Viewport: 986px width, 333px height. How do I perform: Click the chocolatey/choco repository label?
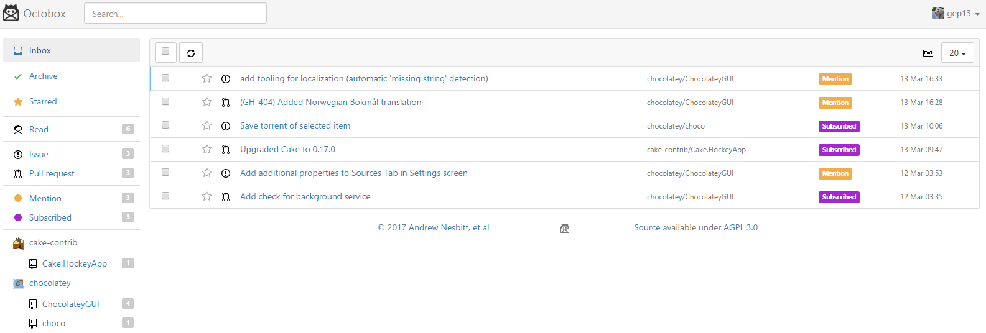coord(676,126)
